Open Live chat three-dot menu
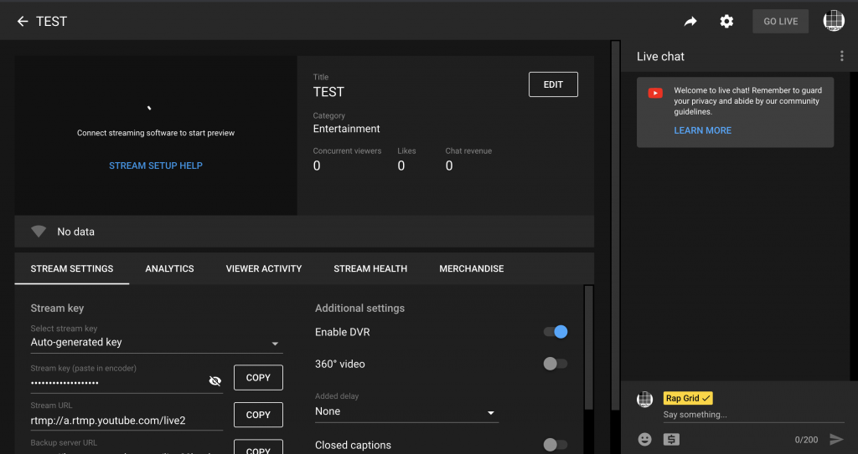Viewport: 858px width, 454px height. coord(841,56)
